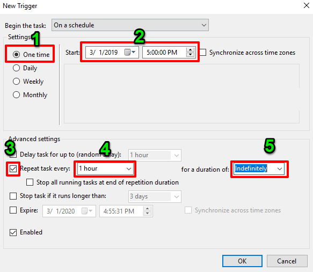
Task: Open the duration Indefinitely dropdown
Action: (x=259, y=169)
